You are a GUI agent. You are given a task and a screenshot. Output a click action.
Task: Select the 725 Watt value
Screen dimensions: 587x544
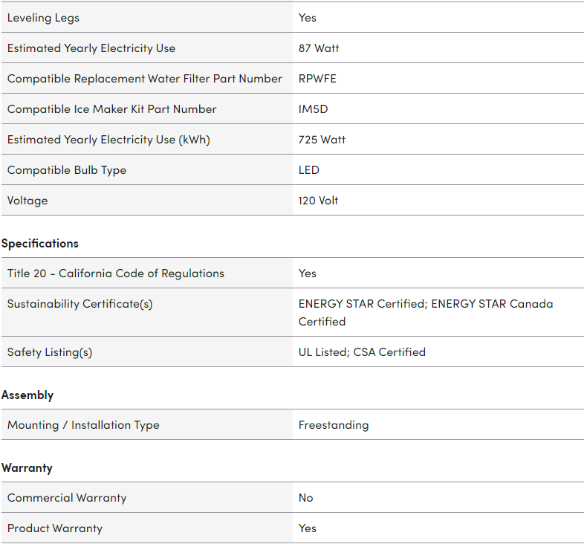[322, 140]
